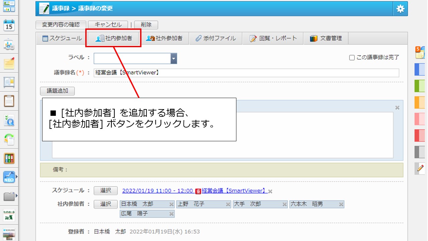
Task: Remove 大手 次郎 from internal participants
Action: click(285, 204)
